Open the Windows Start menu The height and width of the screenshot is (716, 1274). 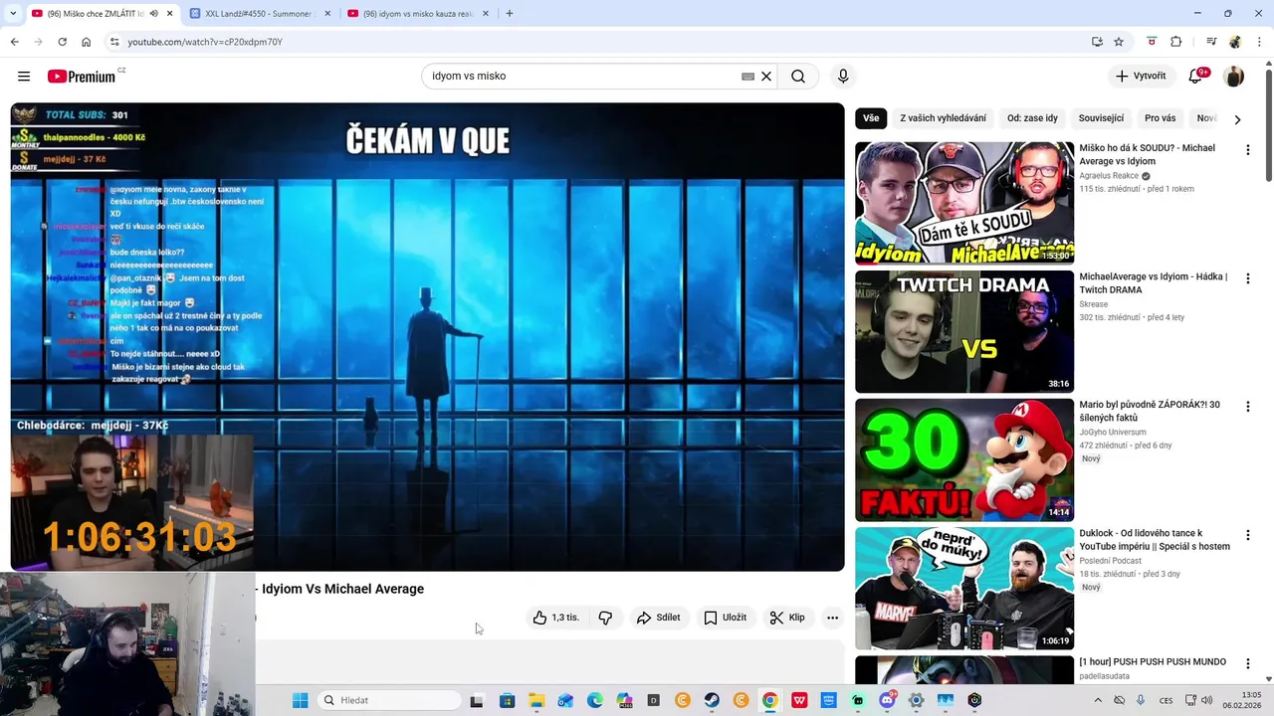(x=300, y=700)
